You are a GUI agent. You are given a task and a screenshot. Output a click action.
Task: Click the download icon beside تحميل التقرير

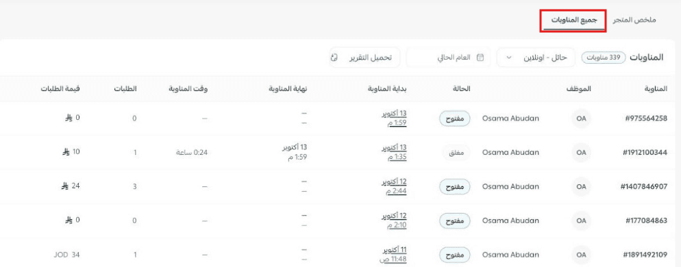pyautogui.click(x=334, y=58)
